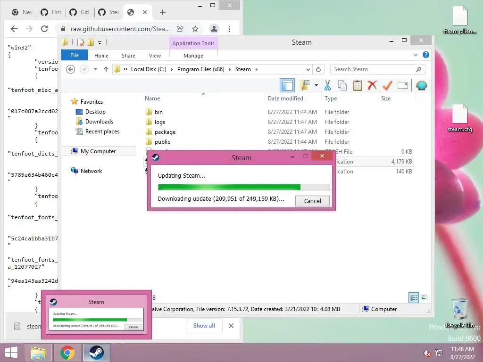Click Show all downloads in Chrome

pyautogui.click(x=204, y=326)
